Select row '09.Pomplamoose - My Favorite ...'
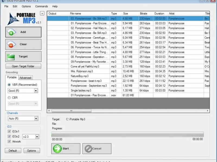Viewport: 217px width, 162px height. (x=128, y=62)
